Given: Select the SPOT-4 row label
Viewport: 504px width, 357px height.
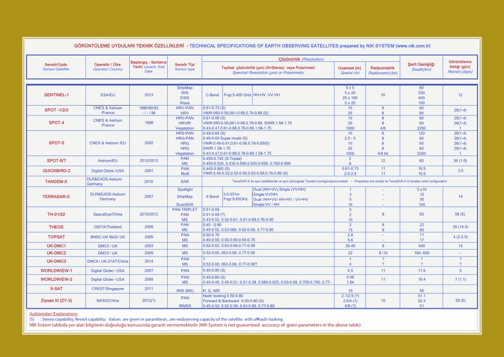Looking at the screenshot, I should [56, 123].
